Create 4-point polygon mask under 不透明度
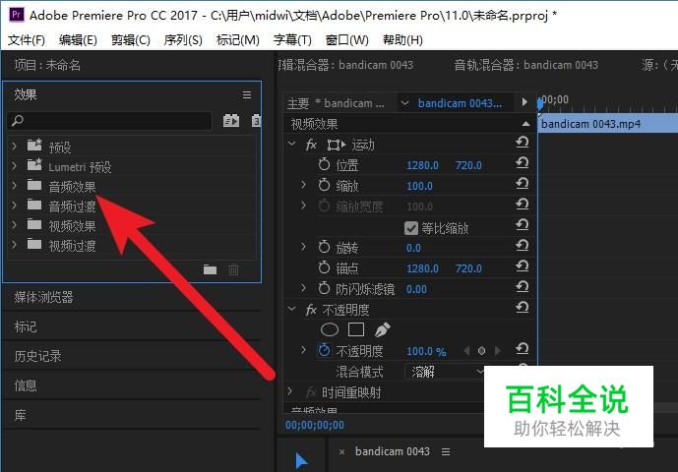 click(x=356, y=329)
